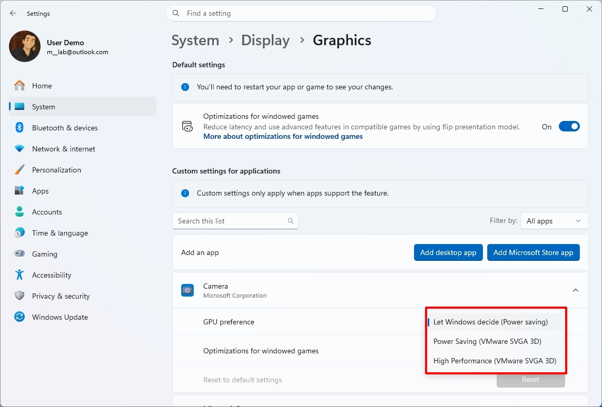Maximize the Settings window
This screenshot has width=602, height=407.
point(565,9)
